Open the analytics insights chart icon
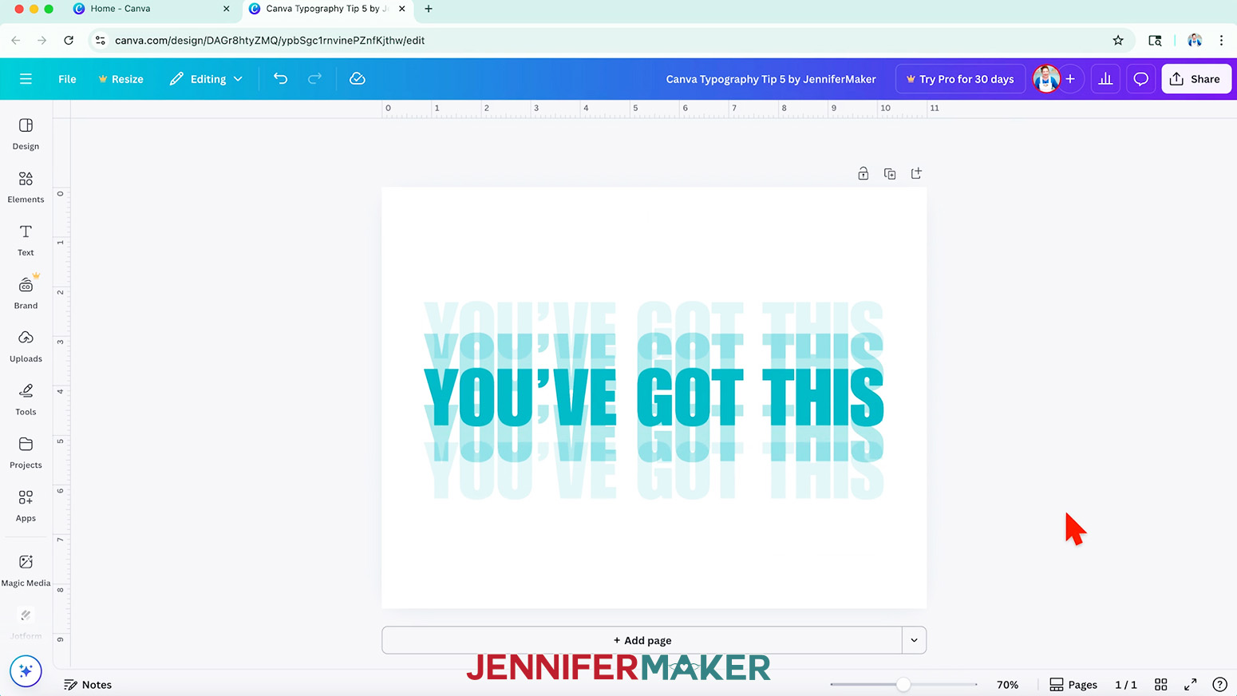1237x696 pixels. tap(1105, 79)
